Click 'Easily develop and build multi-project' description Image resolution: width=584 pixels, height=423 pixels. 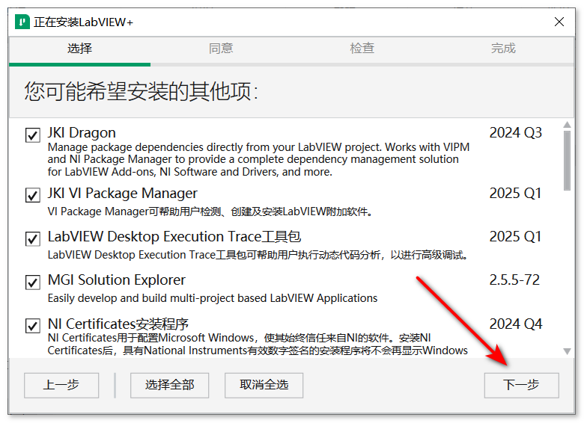click(x=213, y=298)
